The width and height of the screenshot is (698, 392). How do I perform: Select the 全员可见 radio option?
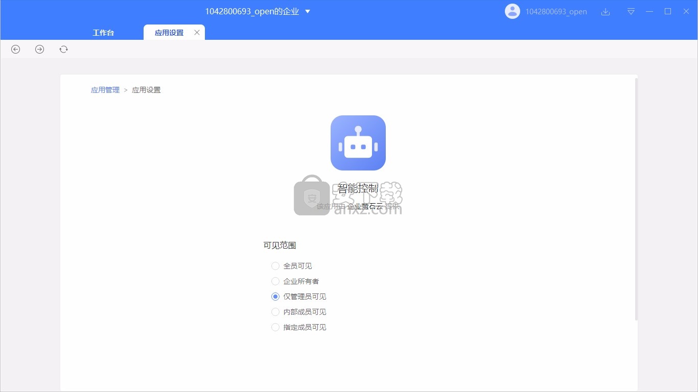(x=275, y=266)
